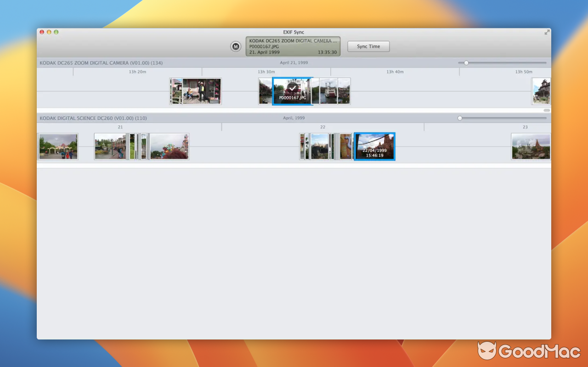
Task: Click the top timeline zoom slider handle
Action: pyautogui.click(x=466, y=62)
